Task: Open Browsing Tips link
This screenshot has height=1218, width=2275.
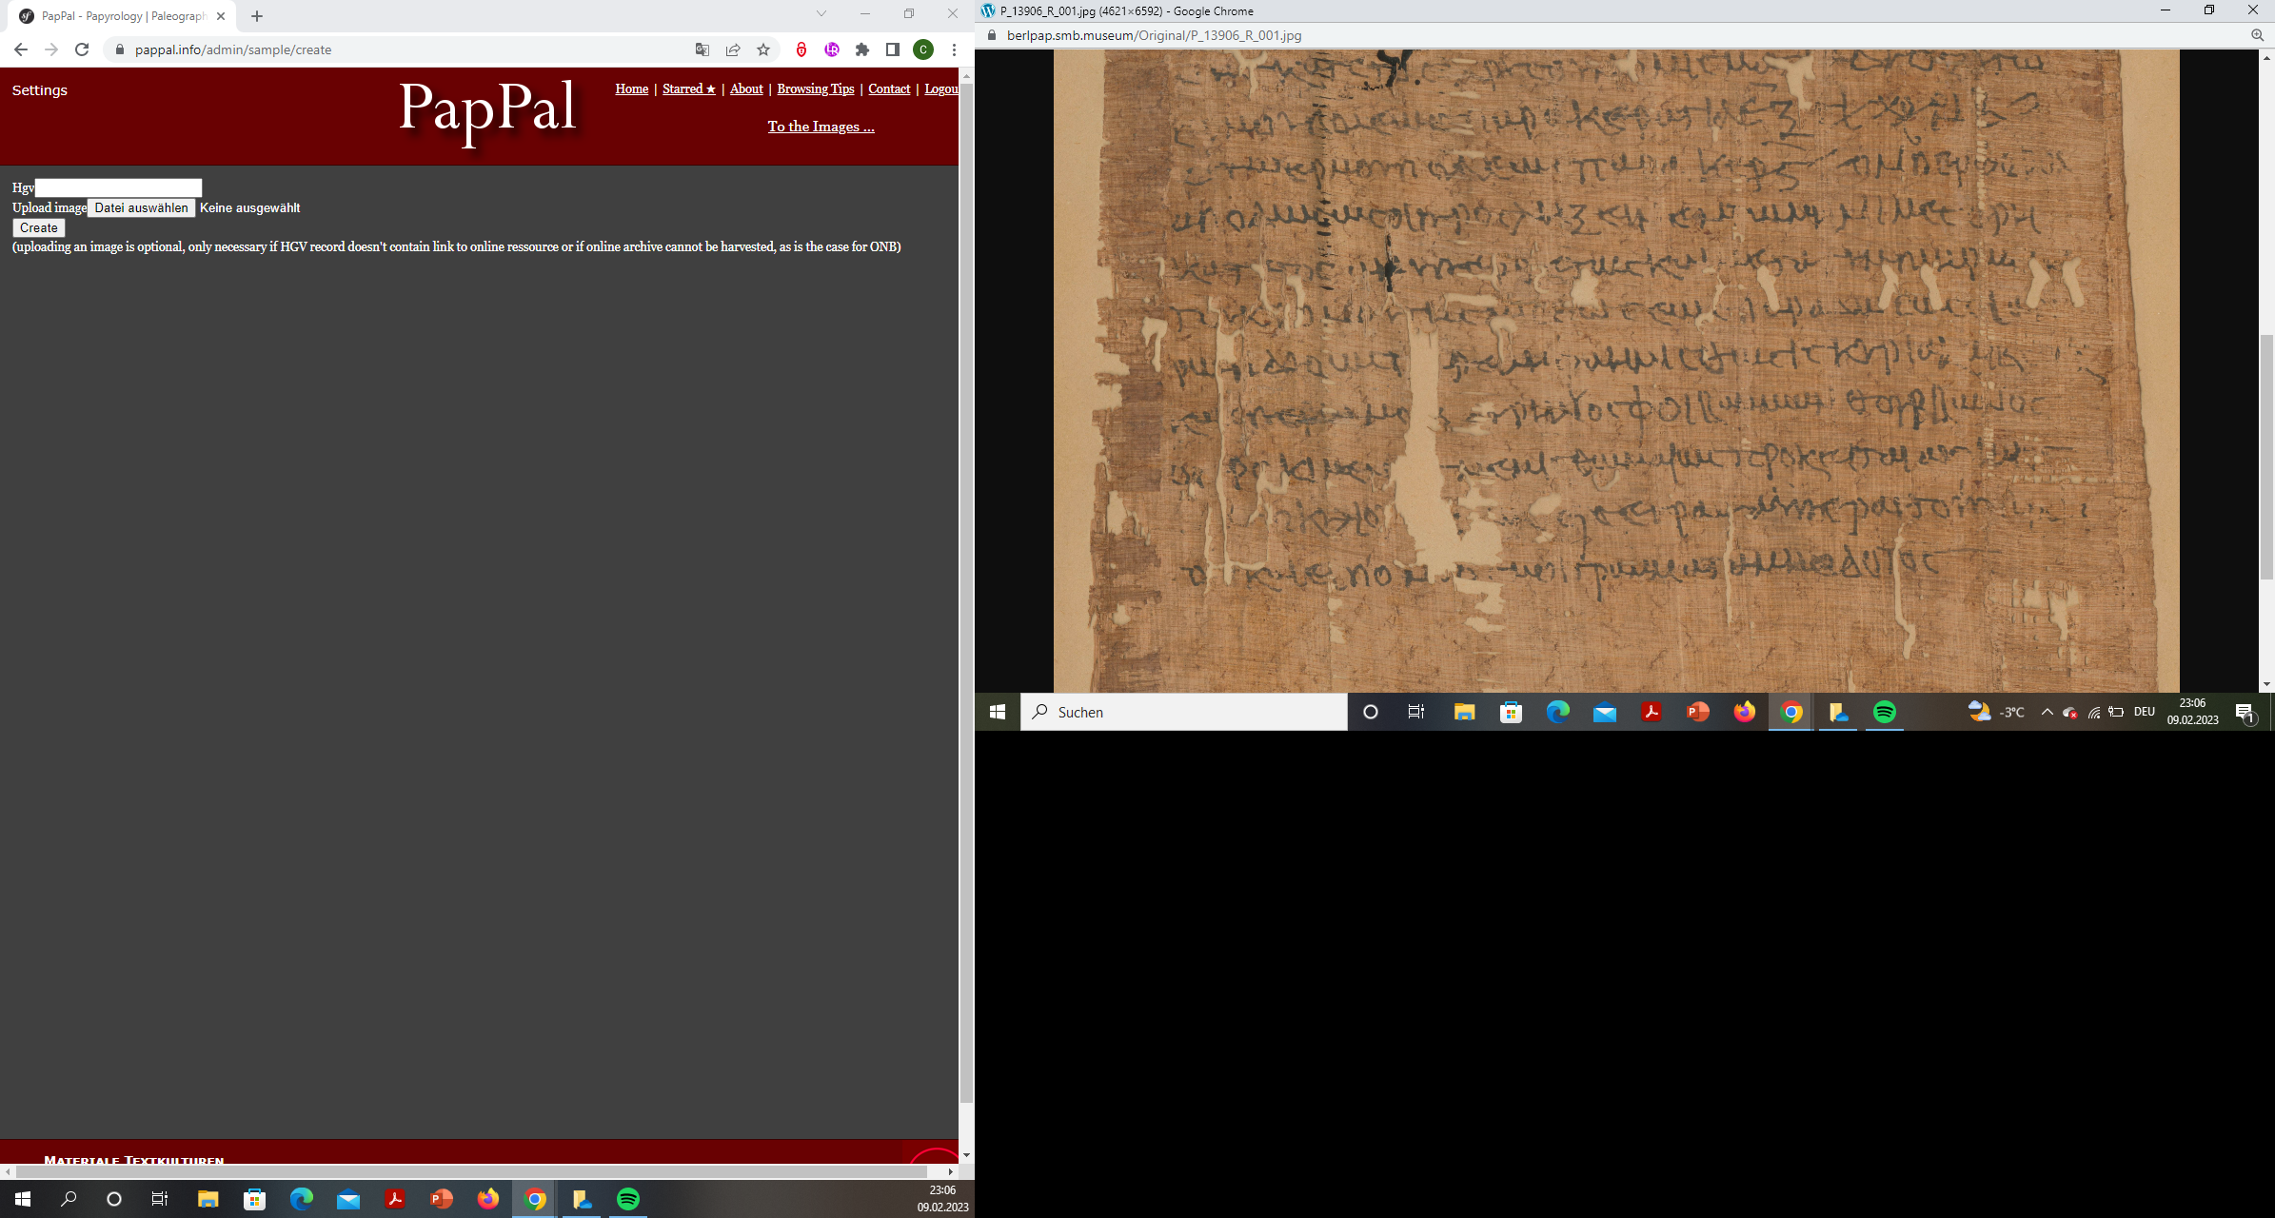Action: (x=816, y=88)
